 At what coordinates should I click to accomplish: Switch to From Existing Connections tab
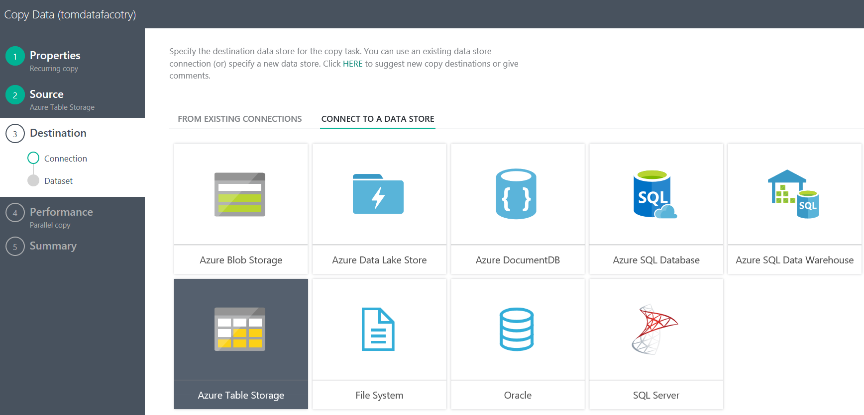tap(240, 119)
